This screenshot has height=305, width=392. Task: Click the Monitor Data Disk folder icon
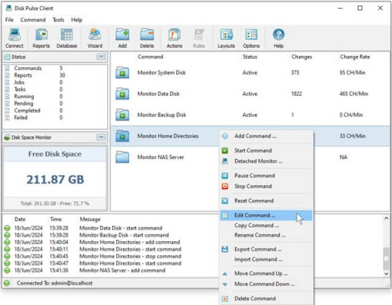pyautogui.click(x=122, y=94)
